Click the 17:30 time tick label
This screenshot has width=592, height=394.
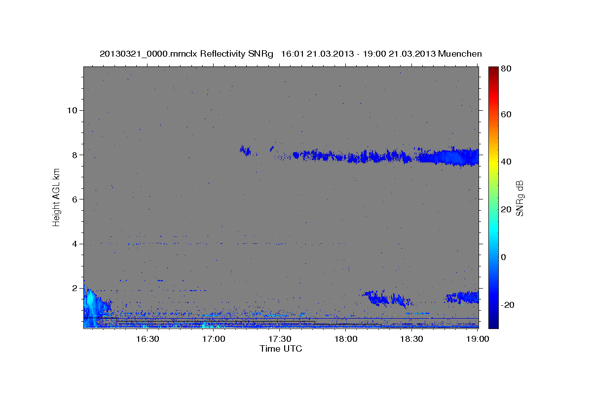[x=280, y=339]
